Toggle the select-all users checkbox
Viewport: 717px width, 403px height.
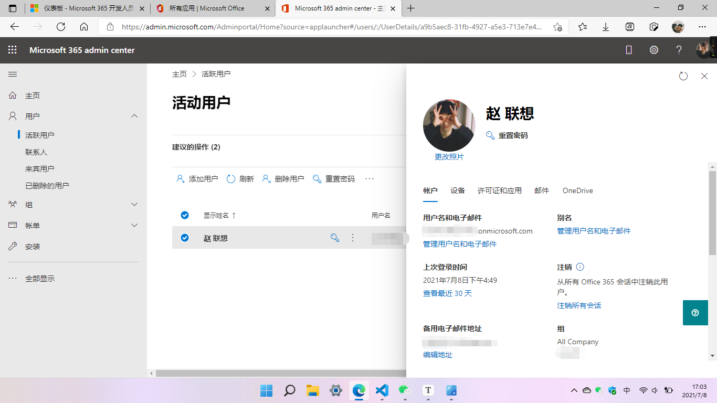point(185,215)
